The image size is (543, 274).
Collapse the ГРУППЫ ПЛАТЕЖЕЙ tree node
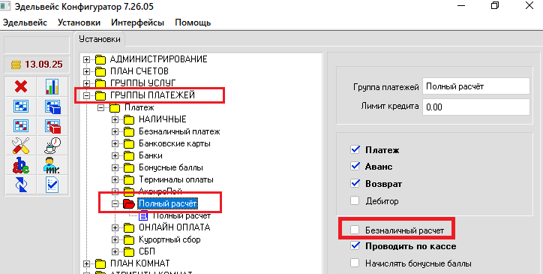(86, 95)
